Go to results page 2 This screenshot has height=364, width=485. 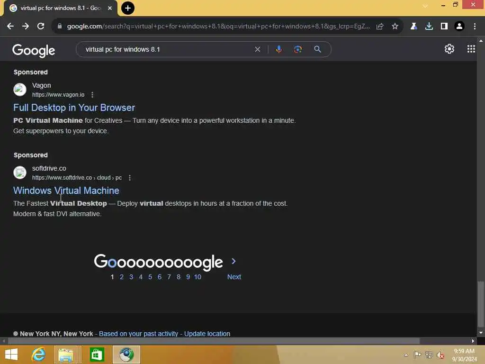pos(122,277)
